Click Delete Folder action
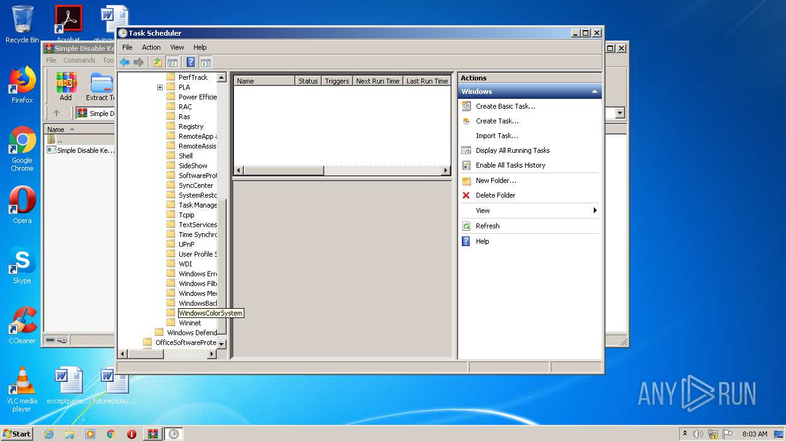 click(x=496, y=195)
